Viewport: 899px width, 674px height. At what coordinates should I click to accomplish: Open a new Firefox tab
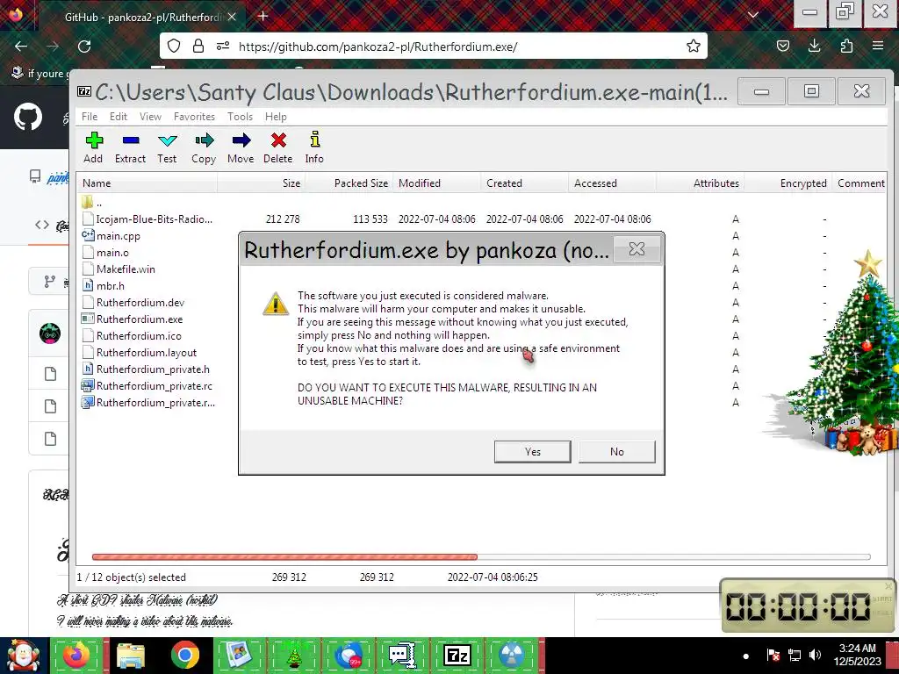[263, 16]
